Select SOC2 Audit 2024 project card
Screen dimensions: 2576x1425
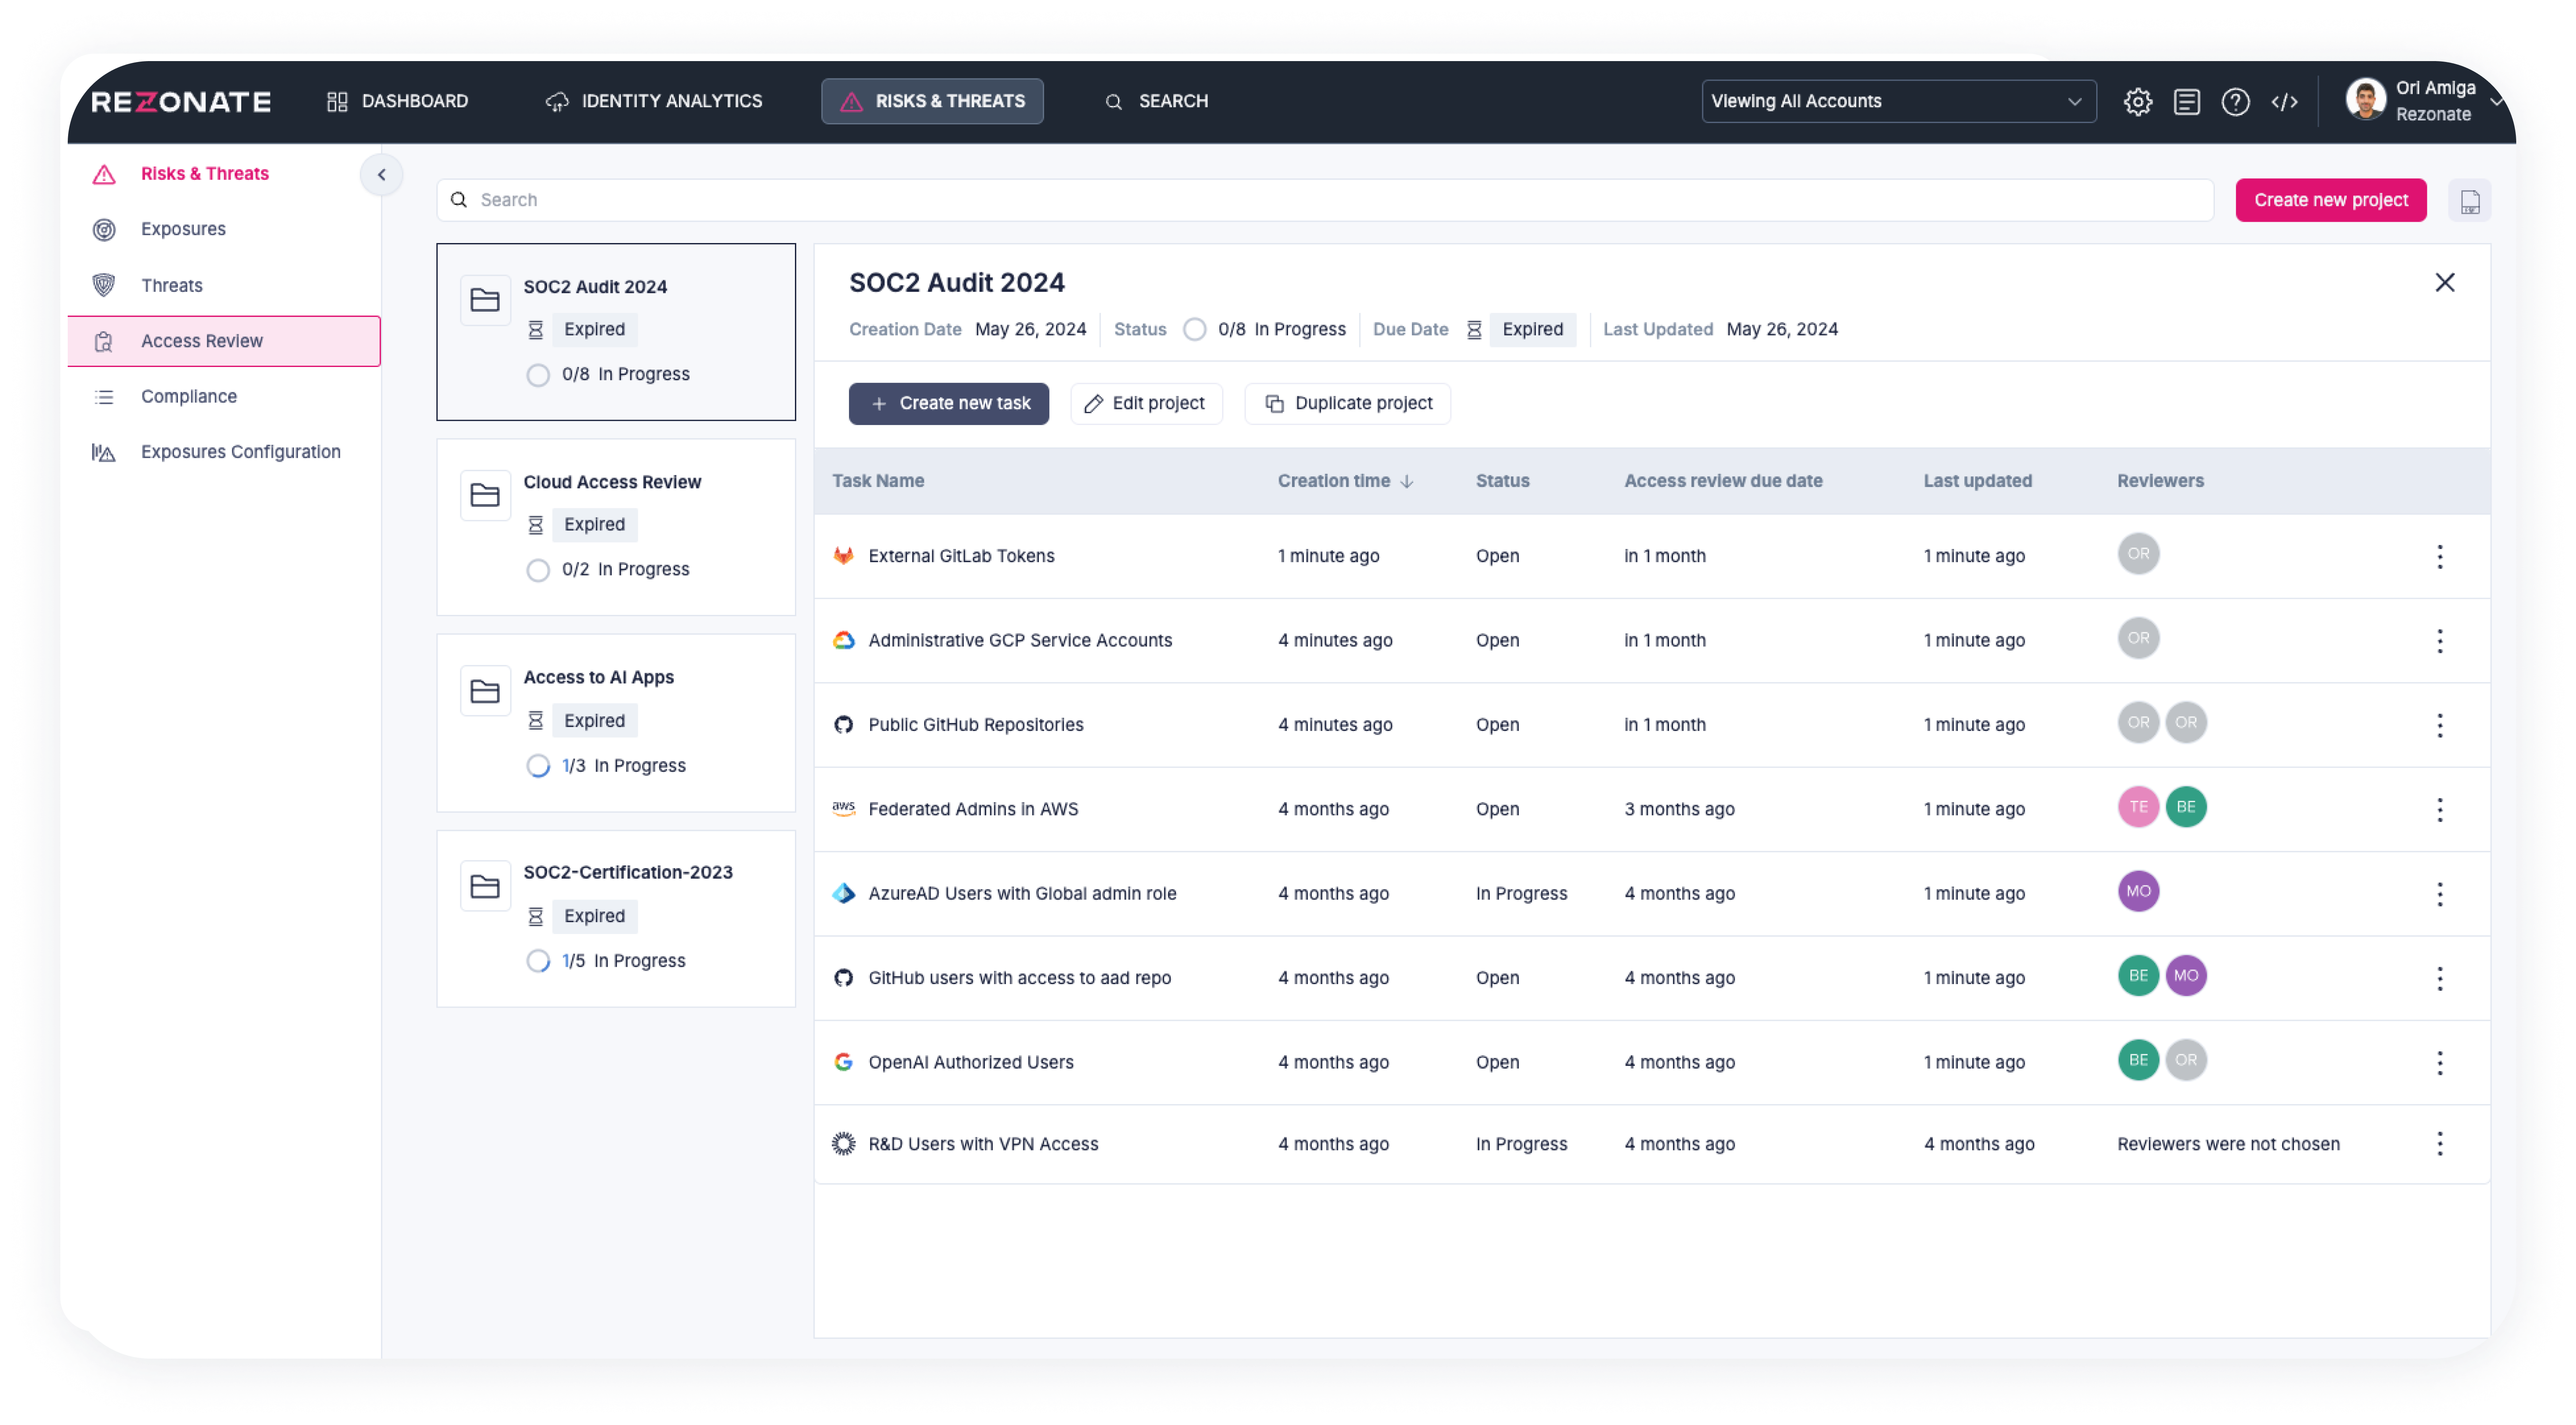click(616, 332)
